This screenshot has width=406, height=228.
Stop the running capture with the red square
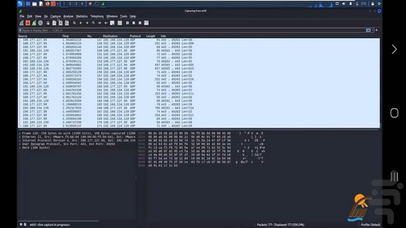(x=28, y=23)
